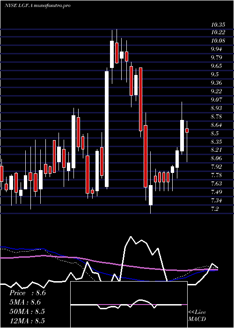Click the highest white candle near 10.08
Image resolution: width=234 pixels, height=328 pixels.
112,54
